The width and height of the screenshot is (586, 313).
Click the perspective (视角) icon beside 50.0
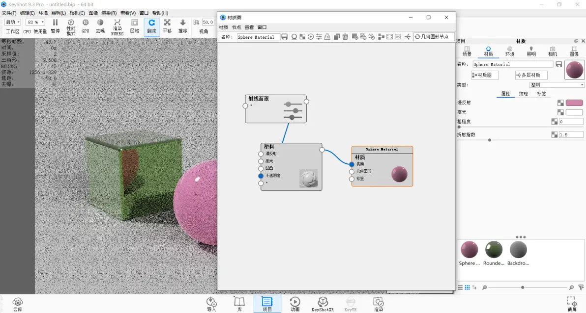(196, 23)
